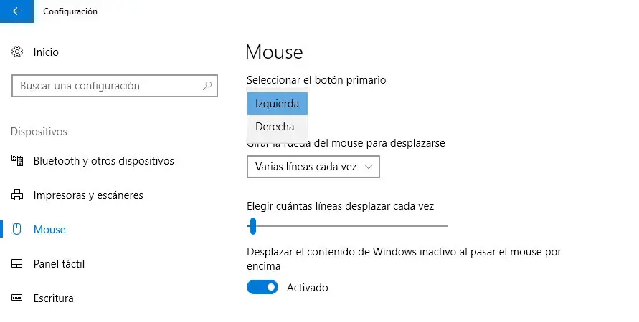Select the Mouse label in sidebar
Screen dimensions: 639x322
[49, 230]
